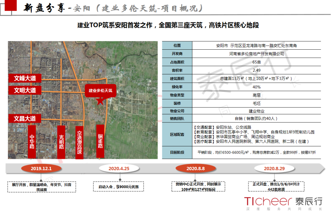
Task: Click the 建筑面积 table header cell
Action: (177, 79)
